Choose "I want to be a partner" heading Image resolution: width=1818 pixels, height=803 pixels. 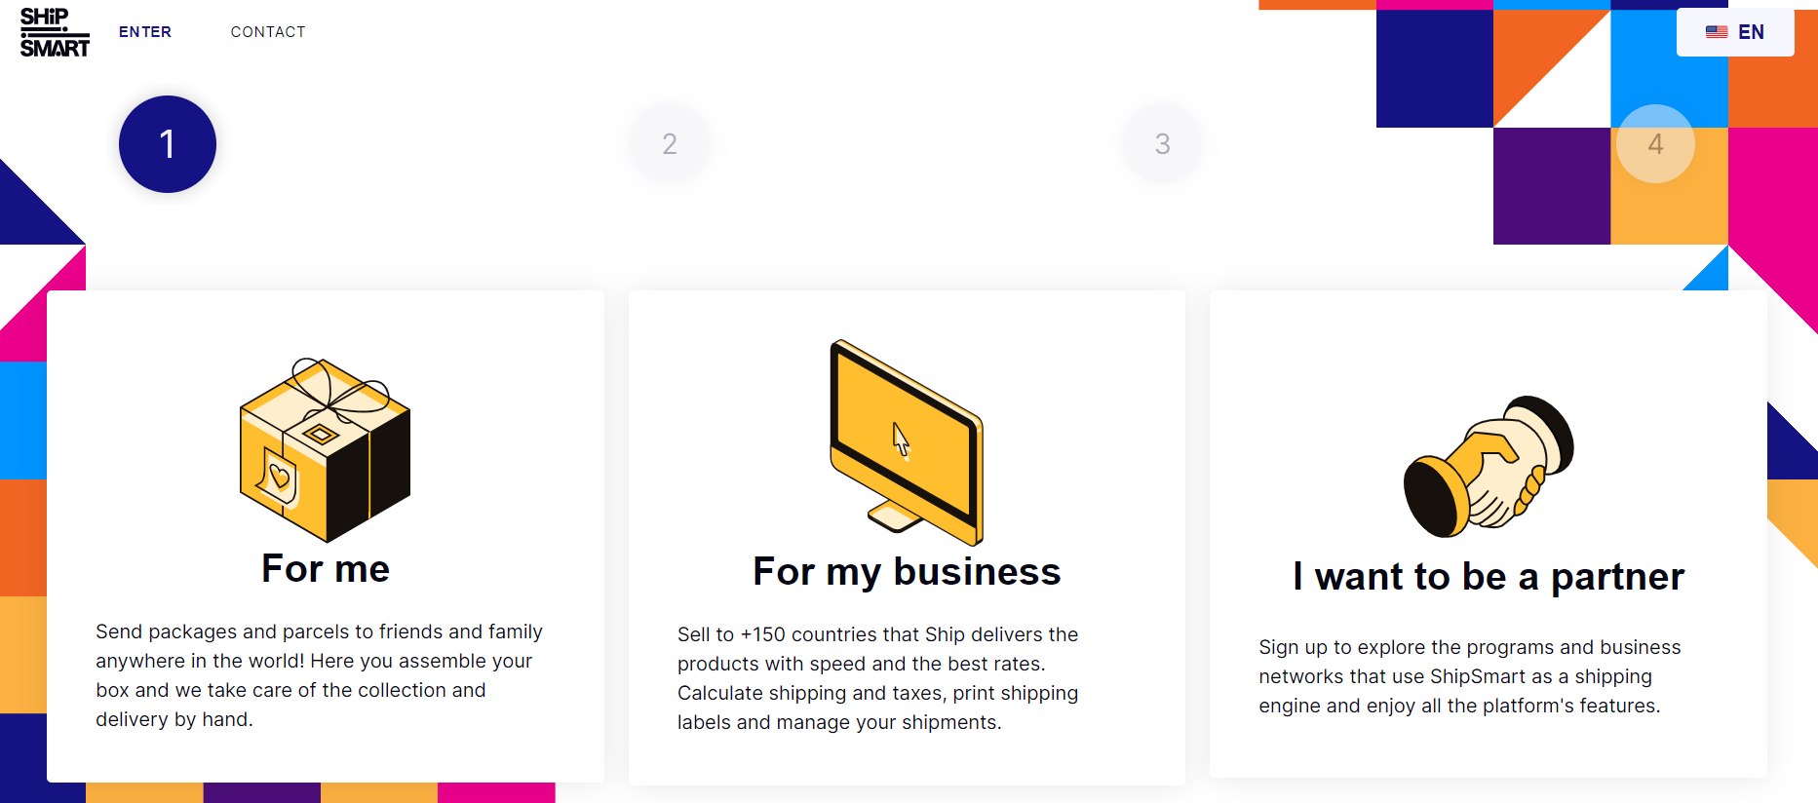(1489, 577)
